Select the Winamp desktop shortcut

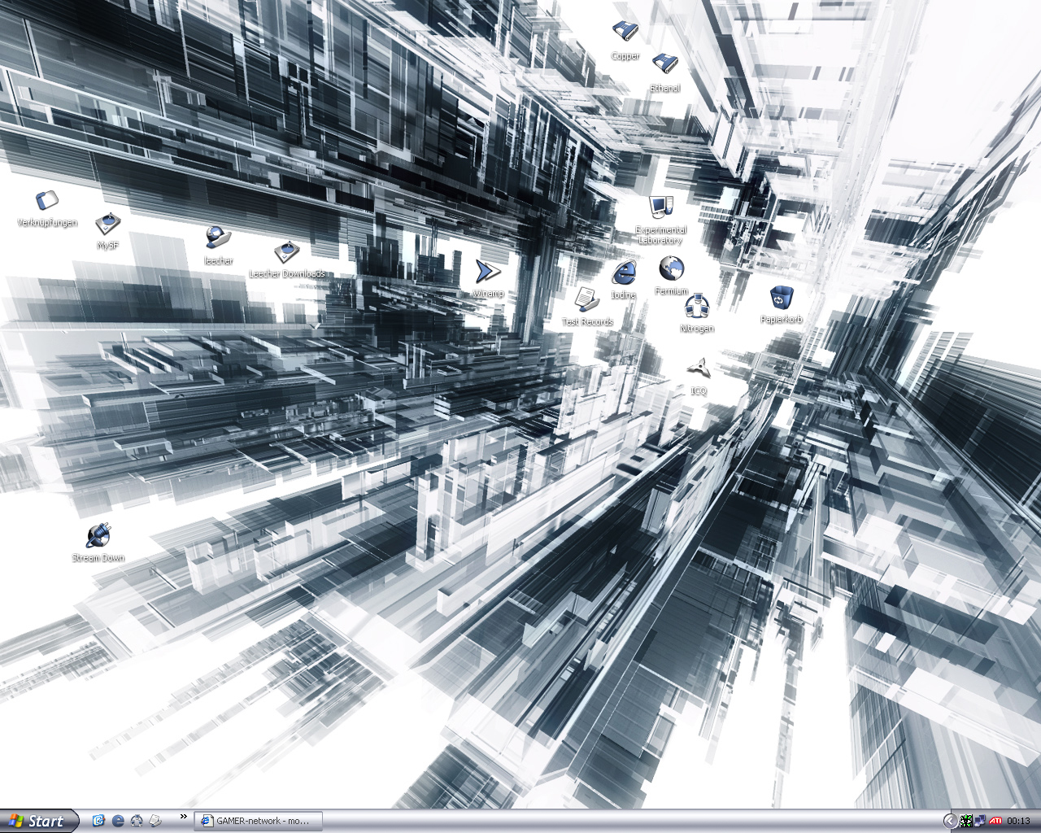point(488,272)
